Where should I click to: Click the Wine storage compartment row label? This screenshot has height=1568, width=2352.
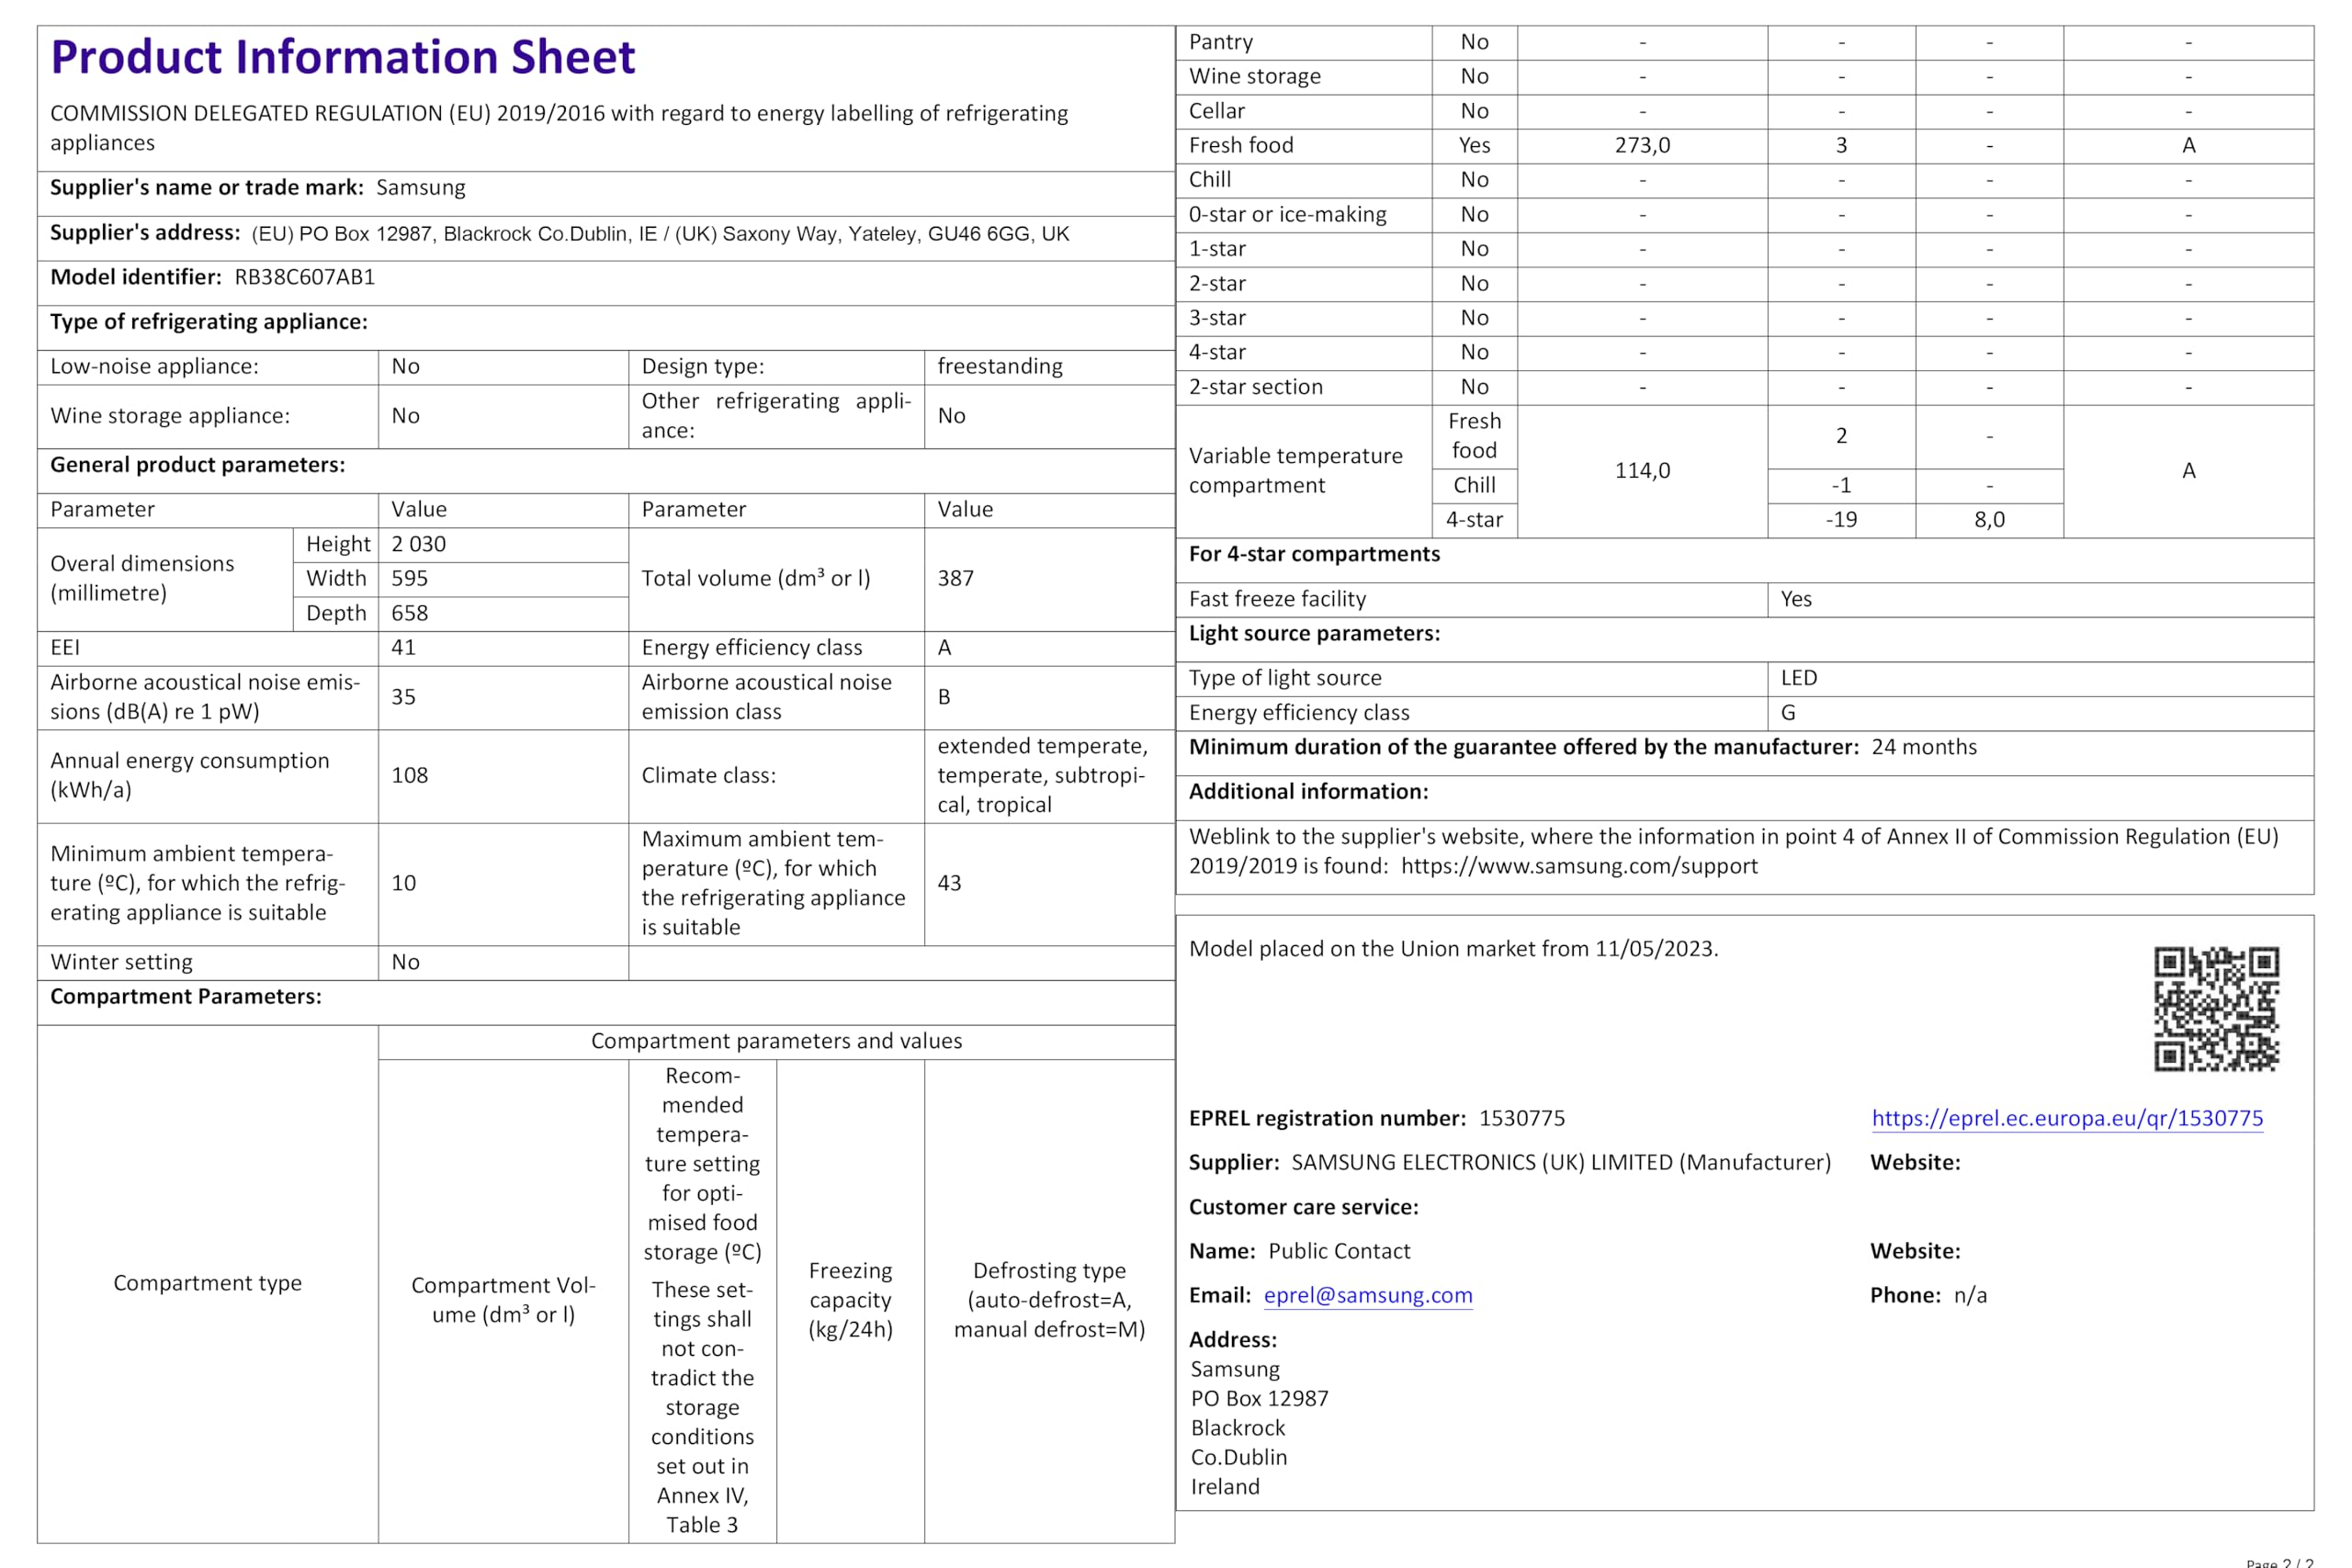[x=1254, y=77]
